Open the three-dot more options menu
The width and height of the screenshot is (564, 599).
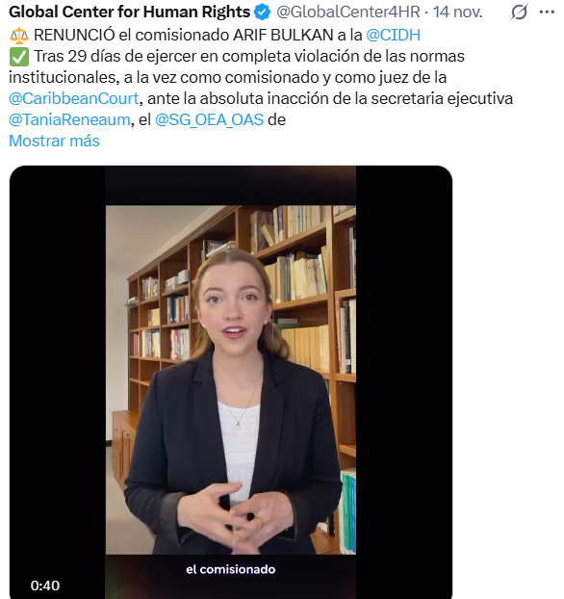(x=547, y=13)
